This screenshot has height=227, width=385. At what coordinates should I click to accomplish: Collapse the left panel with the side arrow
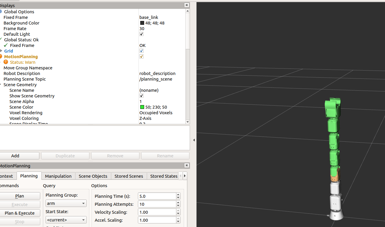tap(194, 140)
